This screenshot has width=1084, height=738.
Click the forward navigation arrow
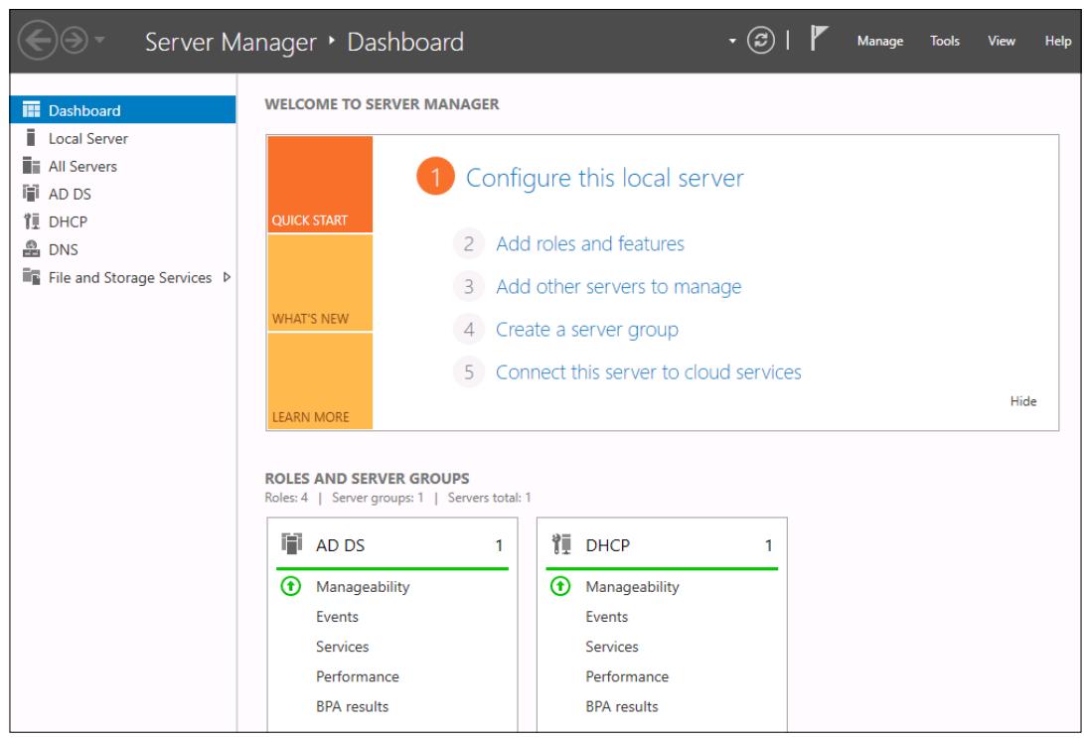coord(74,41)
